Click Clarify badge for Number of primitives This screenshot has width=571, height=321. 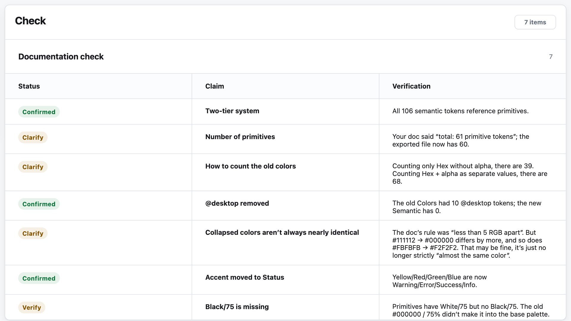pyautogui.click(x=33, y=137)
